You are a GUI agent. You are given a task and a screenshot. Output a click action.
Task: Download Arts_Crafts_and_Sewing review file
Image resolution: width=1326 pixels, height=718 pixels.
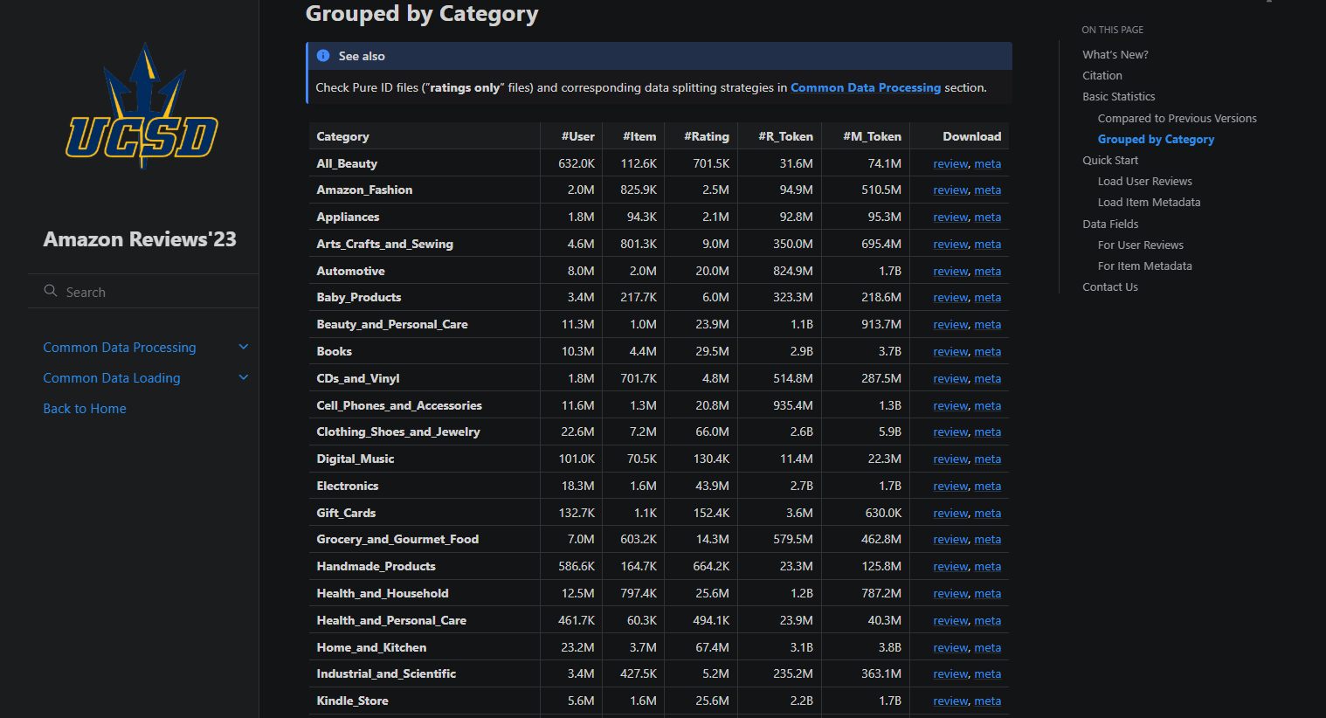[950, 244]
